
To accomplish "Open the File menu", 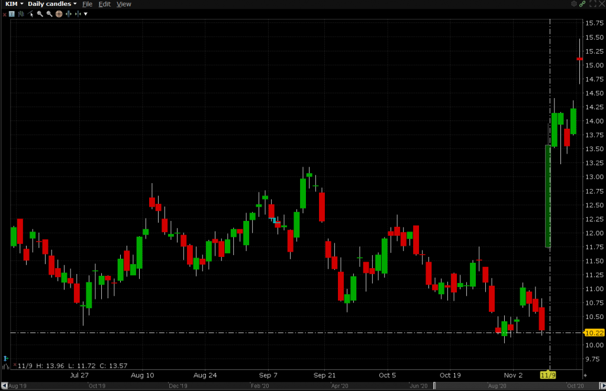I will pos(87,4).
